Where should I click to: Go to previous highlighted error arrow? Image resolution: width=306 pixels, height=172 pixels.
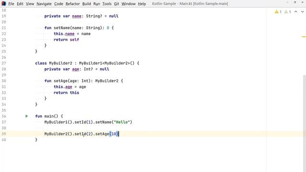296,12
